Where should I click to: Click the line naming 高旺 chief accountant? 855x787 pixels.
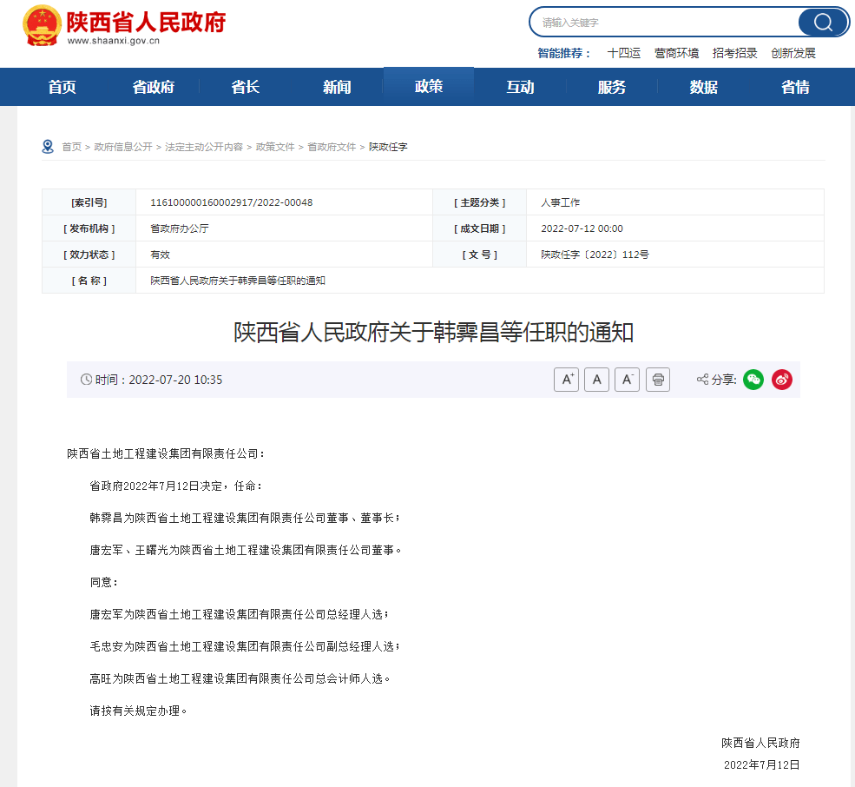tap(240, 679)
